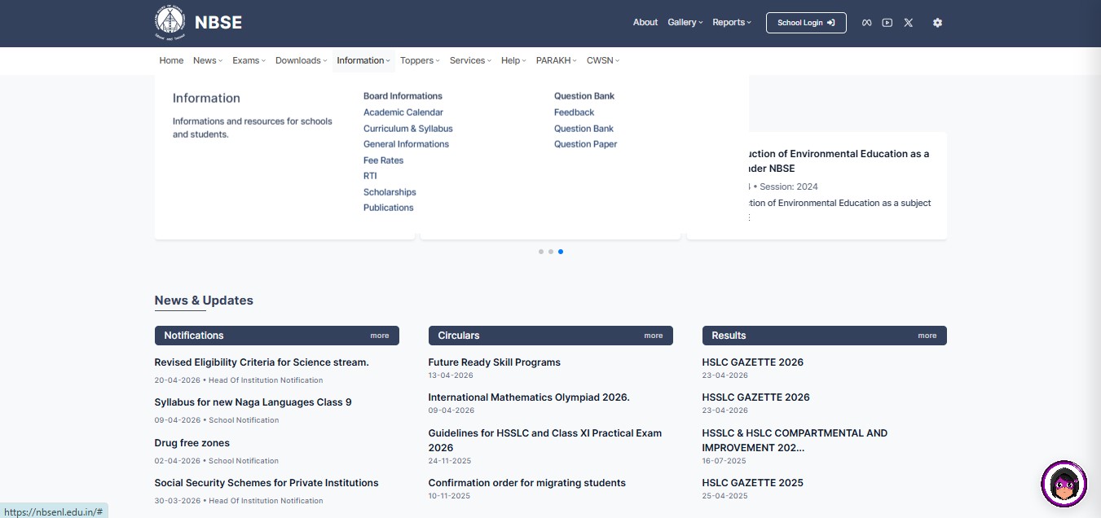Open the Meta social media icon

(867, 23)
